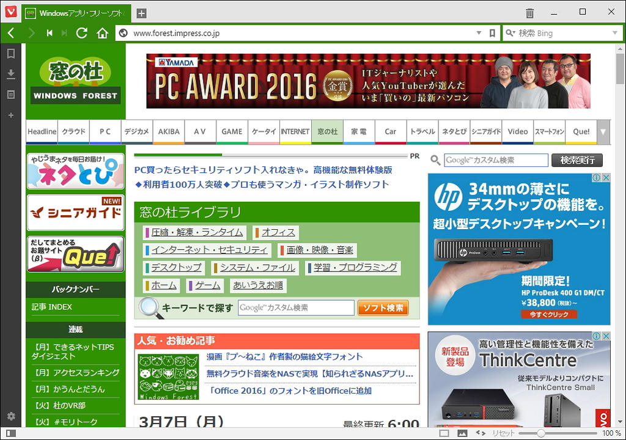Screen dimensions: 626x440
Task: Click the fast forward navigation button
Action: 64,33
